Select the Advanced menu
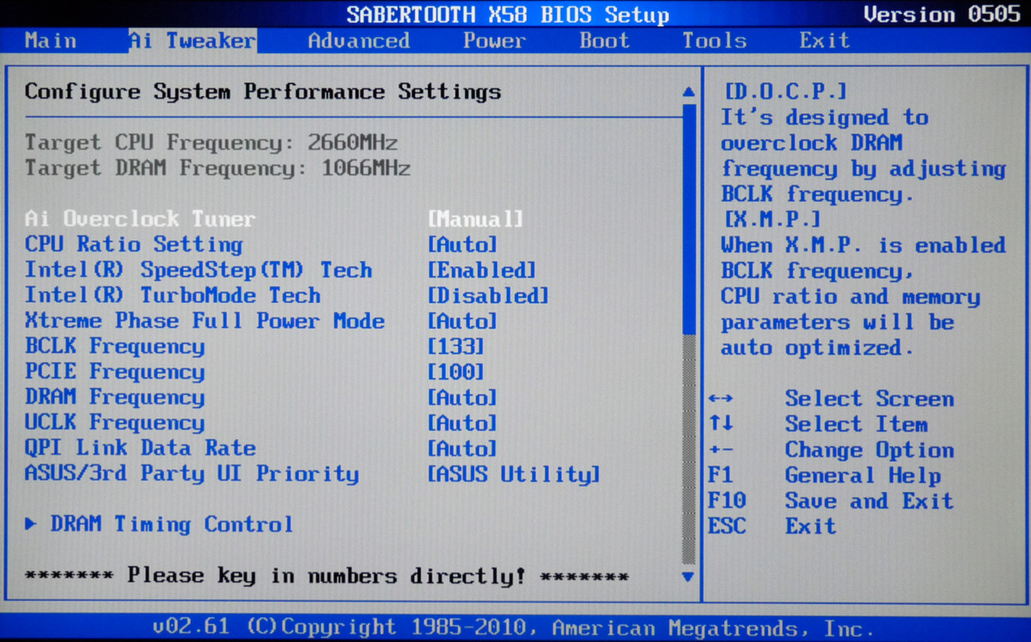 point(357,39)
